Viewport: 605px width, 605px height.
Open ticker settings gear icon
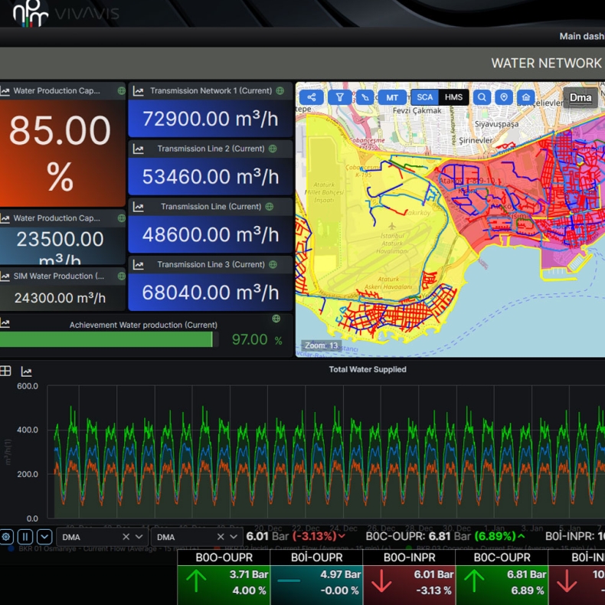6,537
